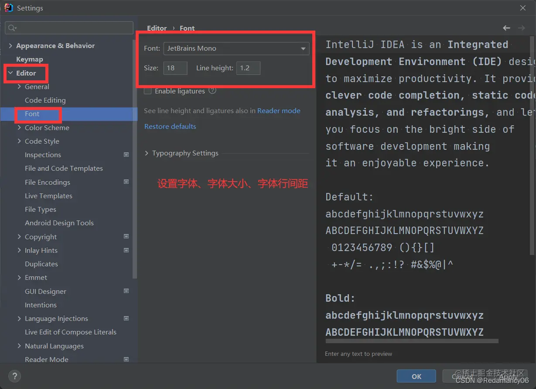Open the Font dropdown showing JetBrains Mono
This screenshot has height=389, width=536.
pyautogui.click(x=236, y=48)
